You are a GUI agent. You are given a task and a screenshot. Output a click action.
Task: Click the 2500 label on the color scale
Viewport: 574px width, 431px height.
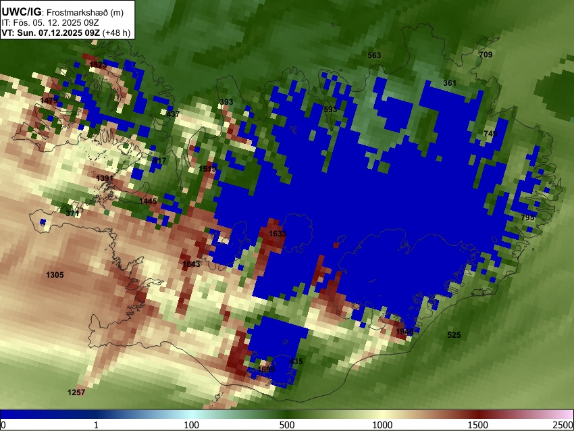click(563, 425)
